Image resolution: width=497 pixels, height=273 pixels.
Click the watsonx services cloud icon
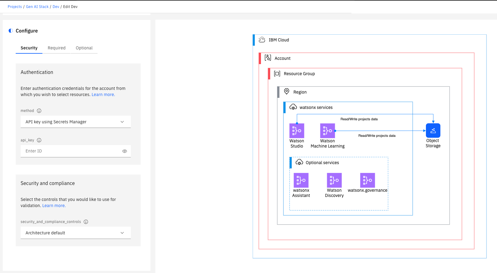coord(293,107)
